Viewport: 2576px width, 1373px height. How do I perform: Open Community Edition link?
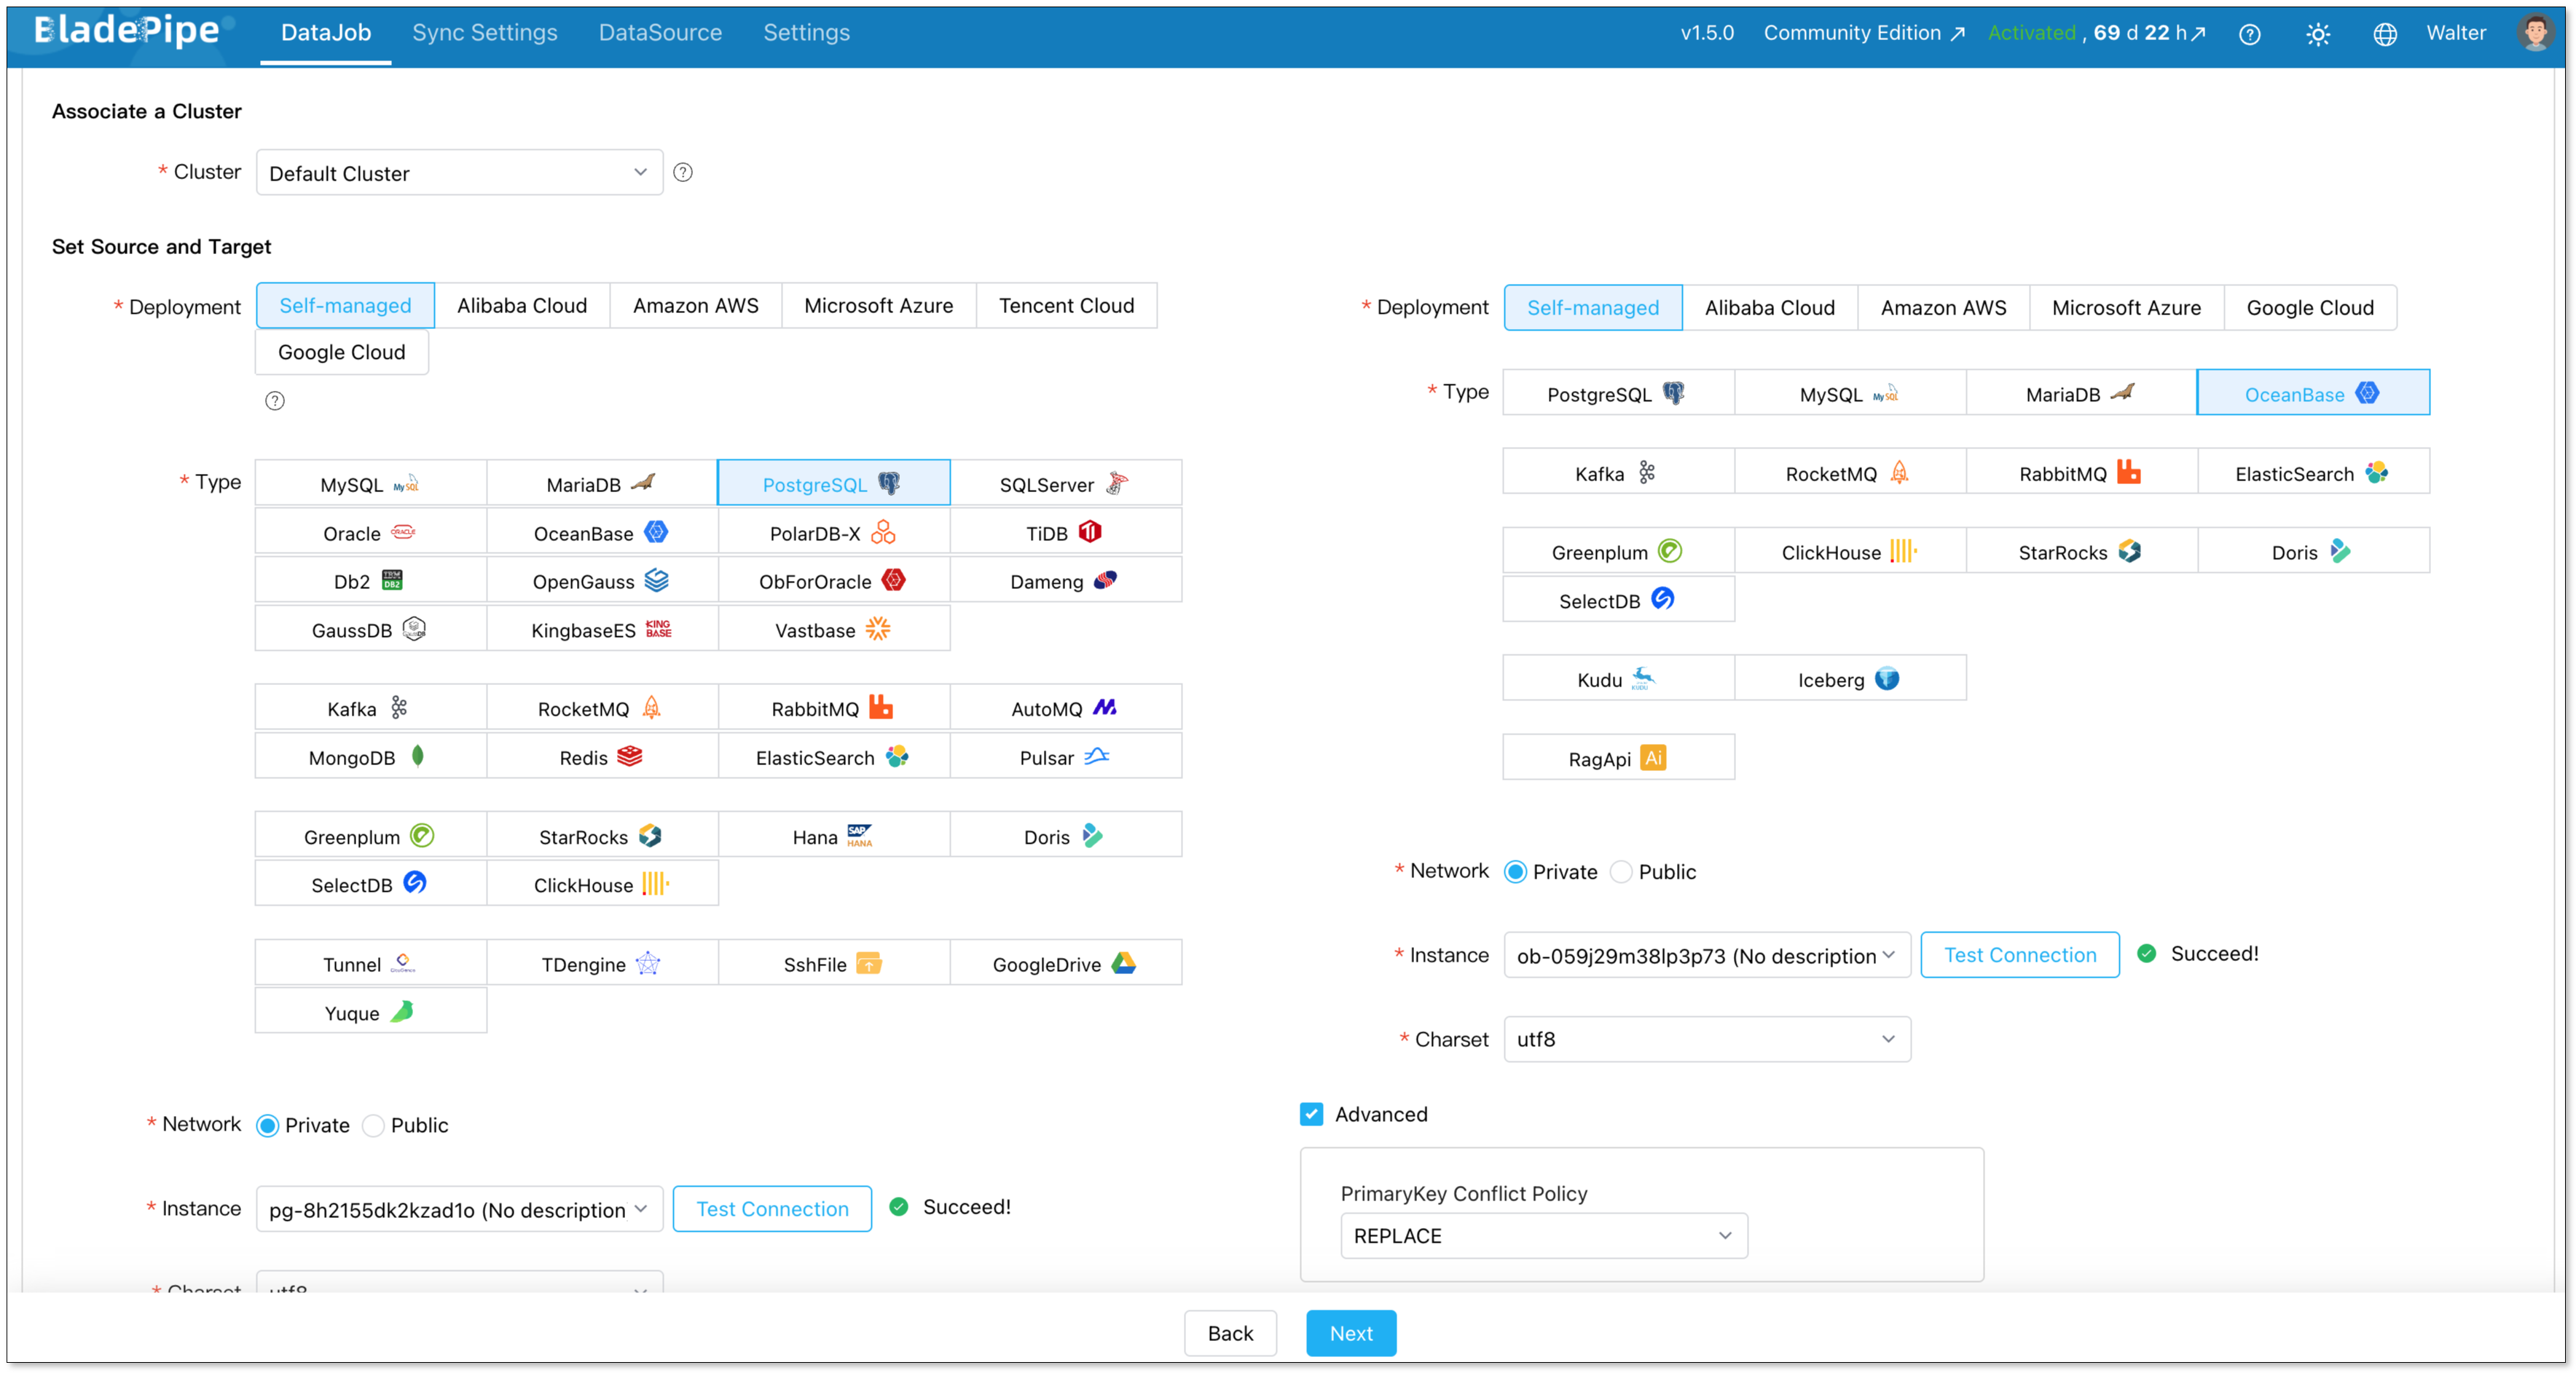(x=1864, y=33)
